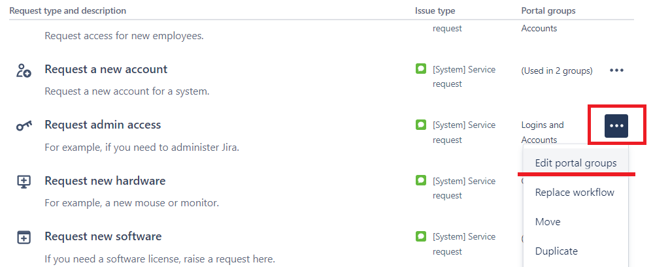Click the Portal groups column header
The image size is (653, 267).
pos(548,11)
